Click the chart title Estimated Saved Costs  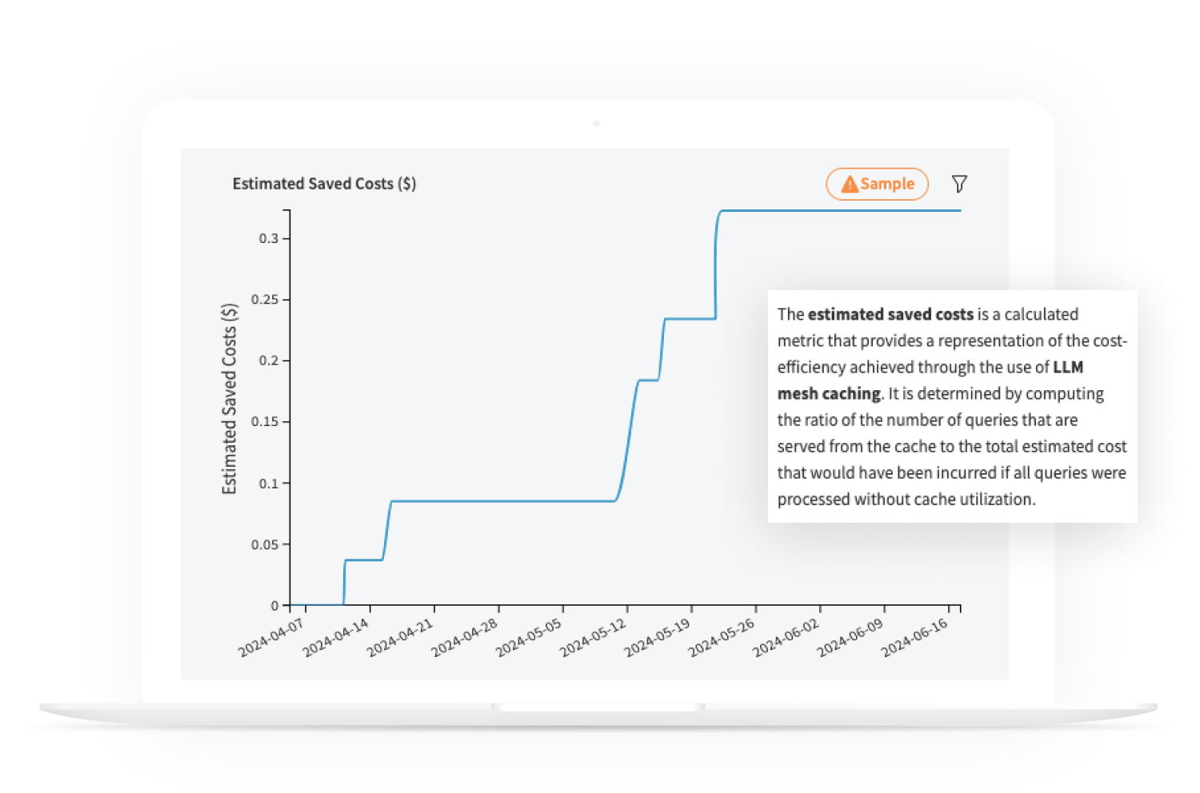tap(324, 183)
